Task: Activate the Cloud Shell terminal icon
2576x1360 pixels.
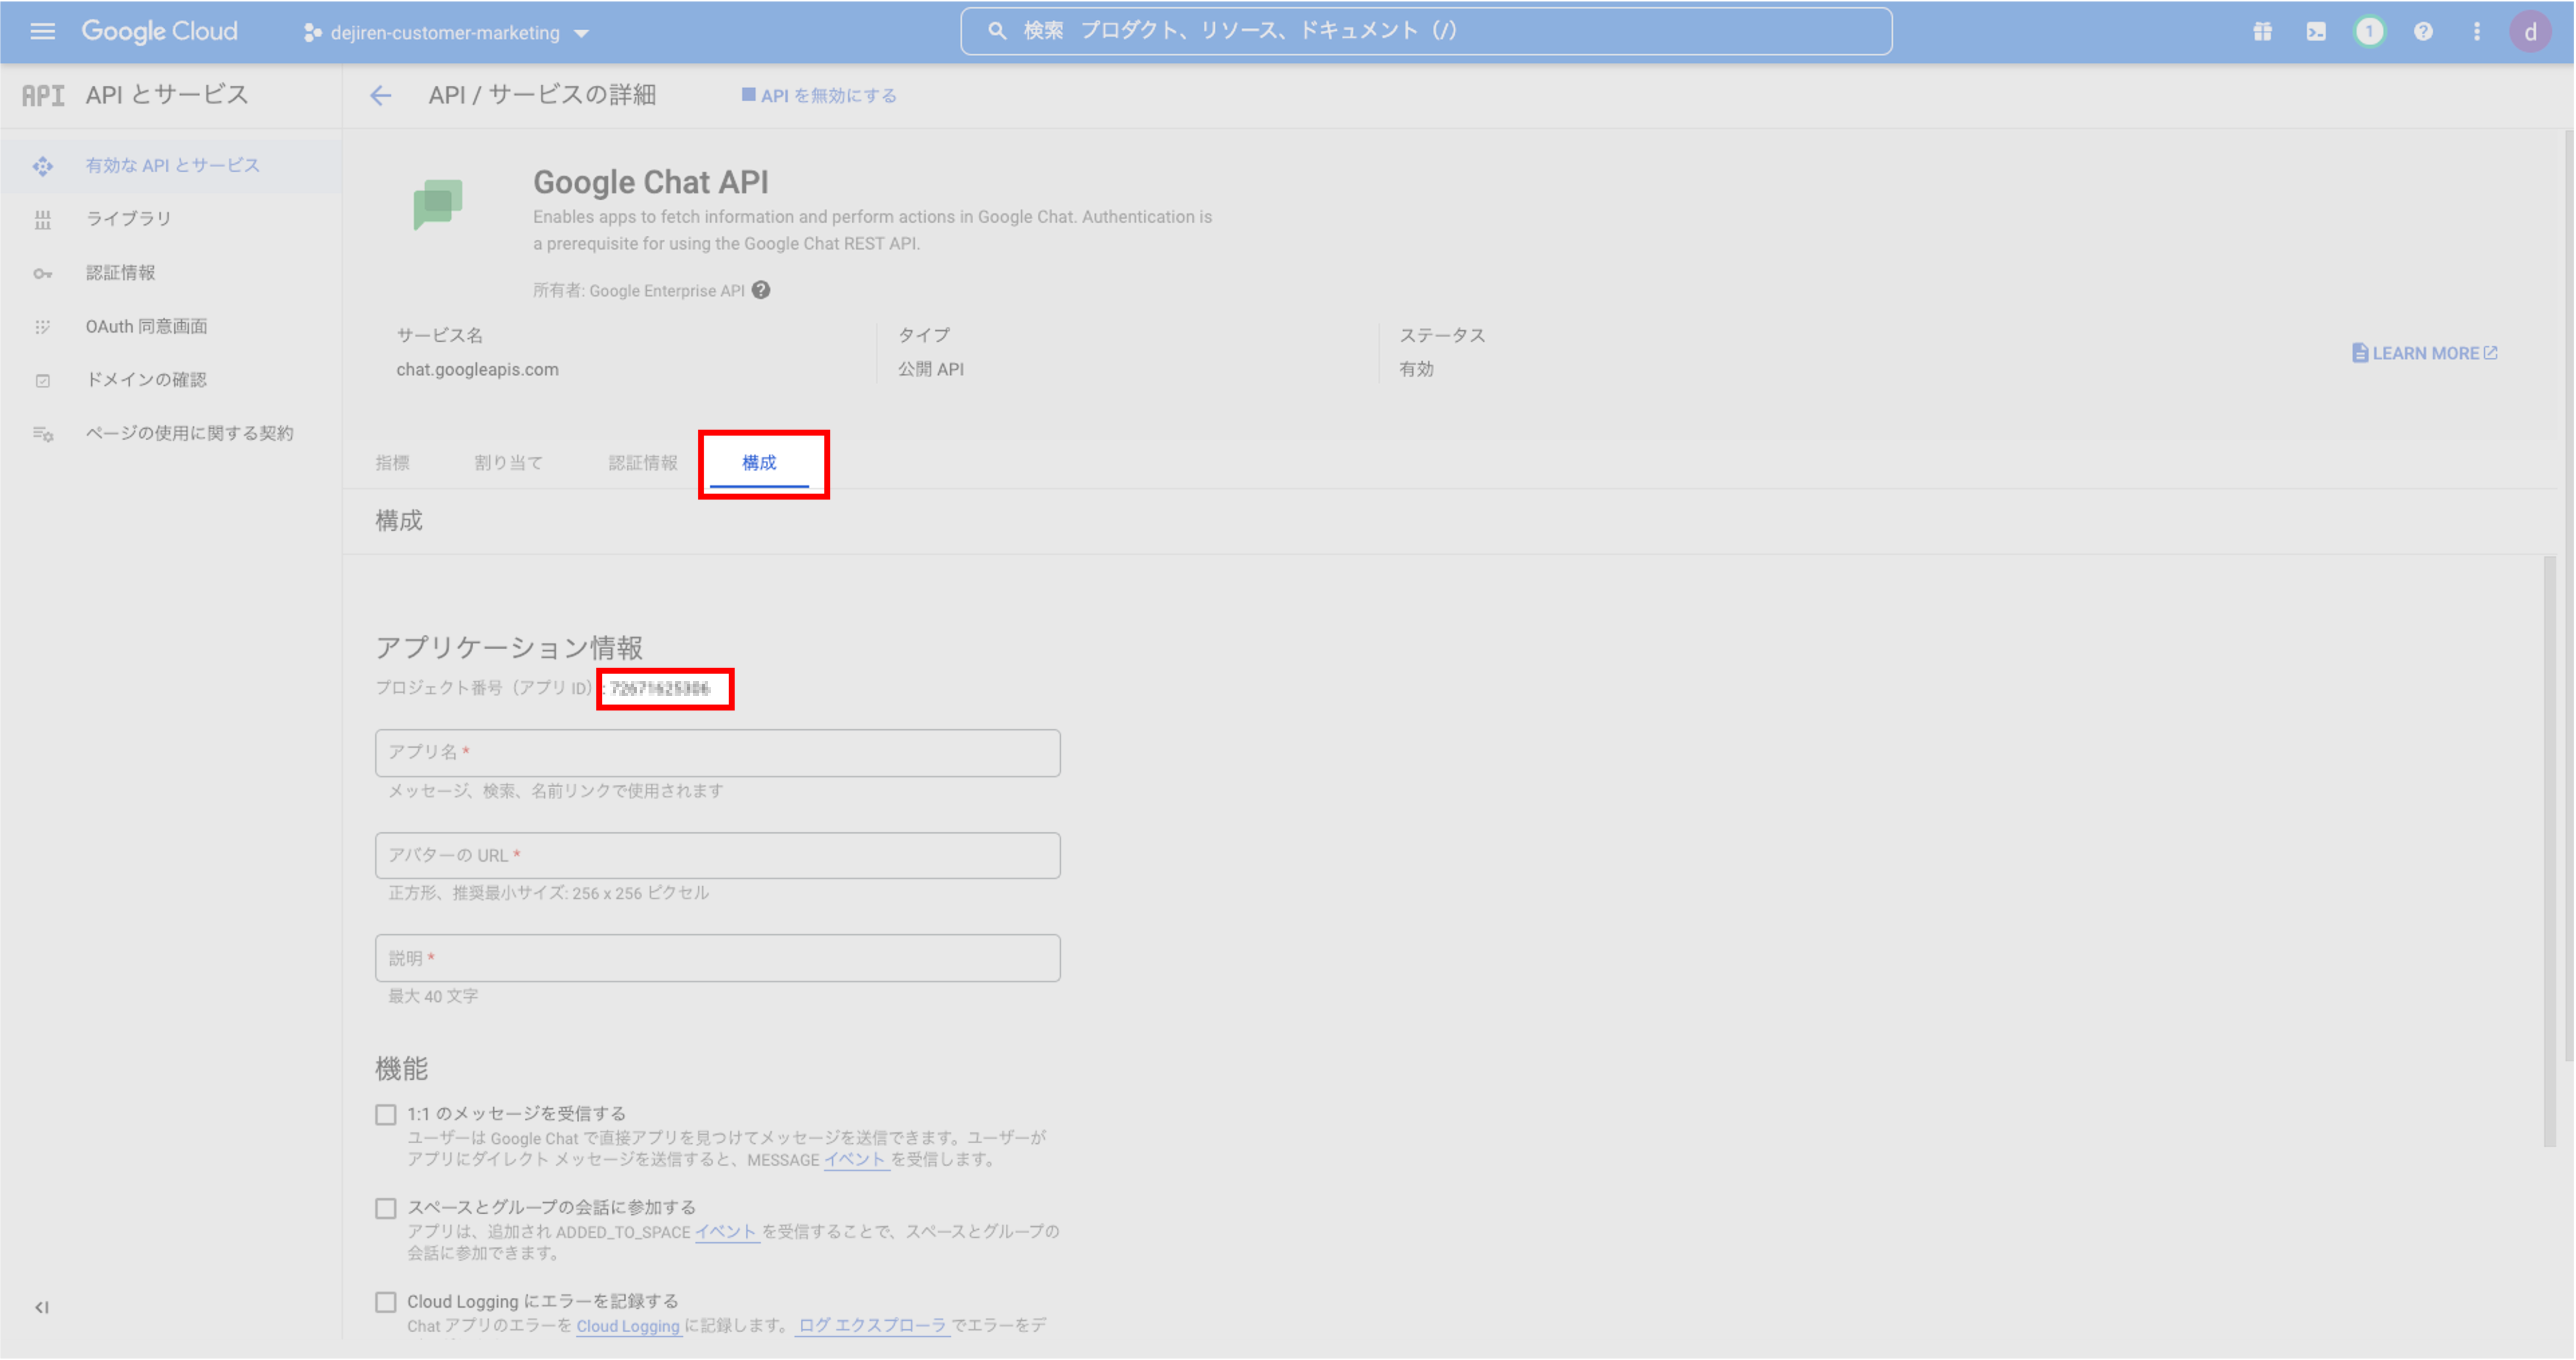Action: [x=2316, y=32]
